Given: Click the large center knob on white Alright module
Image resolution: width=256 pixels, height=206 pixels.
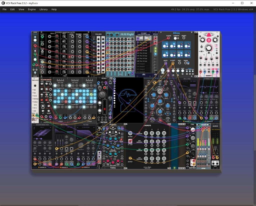Looking at the screenshot, I should [209, 48].
